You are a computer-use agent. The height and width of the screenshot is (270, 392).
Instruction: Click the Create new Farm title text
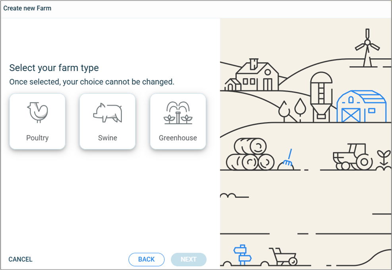[x=27, y=8]
